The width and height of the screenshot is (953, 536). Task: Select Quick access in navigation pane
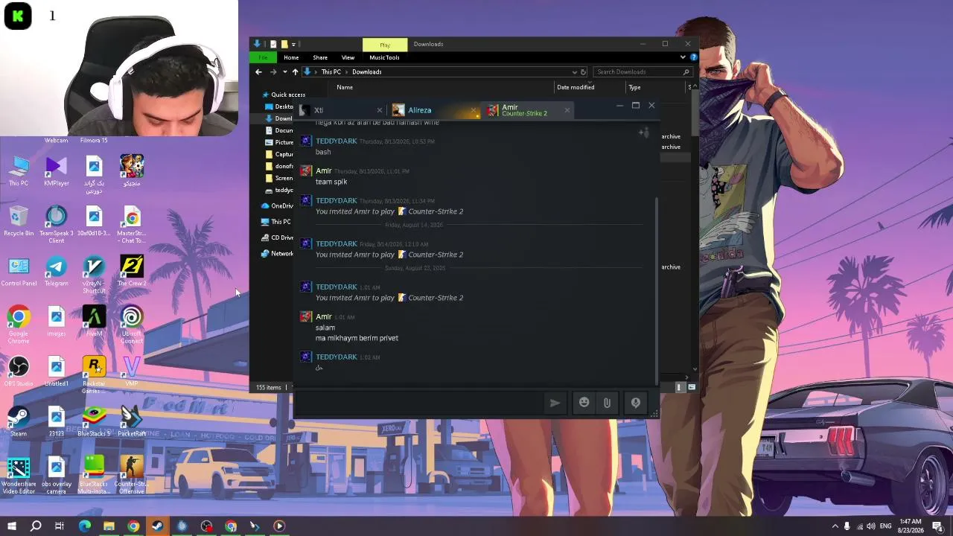pos(283,95)
